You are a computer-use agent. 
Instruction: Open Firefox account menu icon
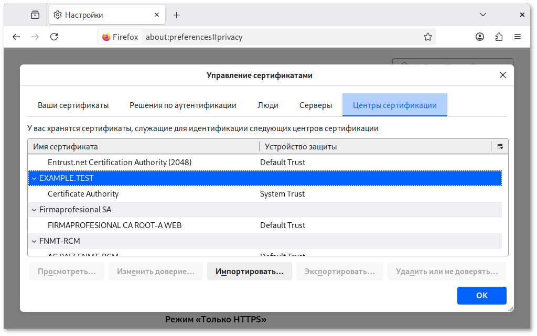coord(479,37)
